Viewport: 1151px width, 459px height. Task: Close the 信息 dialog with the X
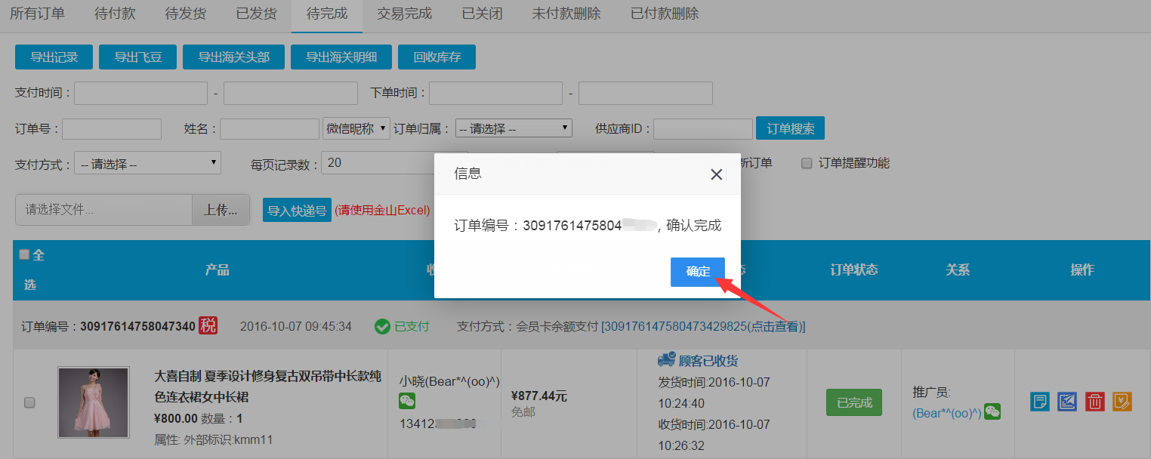[x=716, y=174]
